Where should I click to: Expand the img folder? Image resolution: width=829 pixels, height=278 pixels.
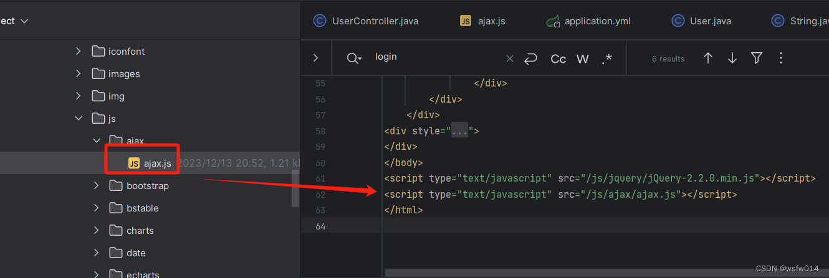79,96
